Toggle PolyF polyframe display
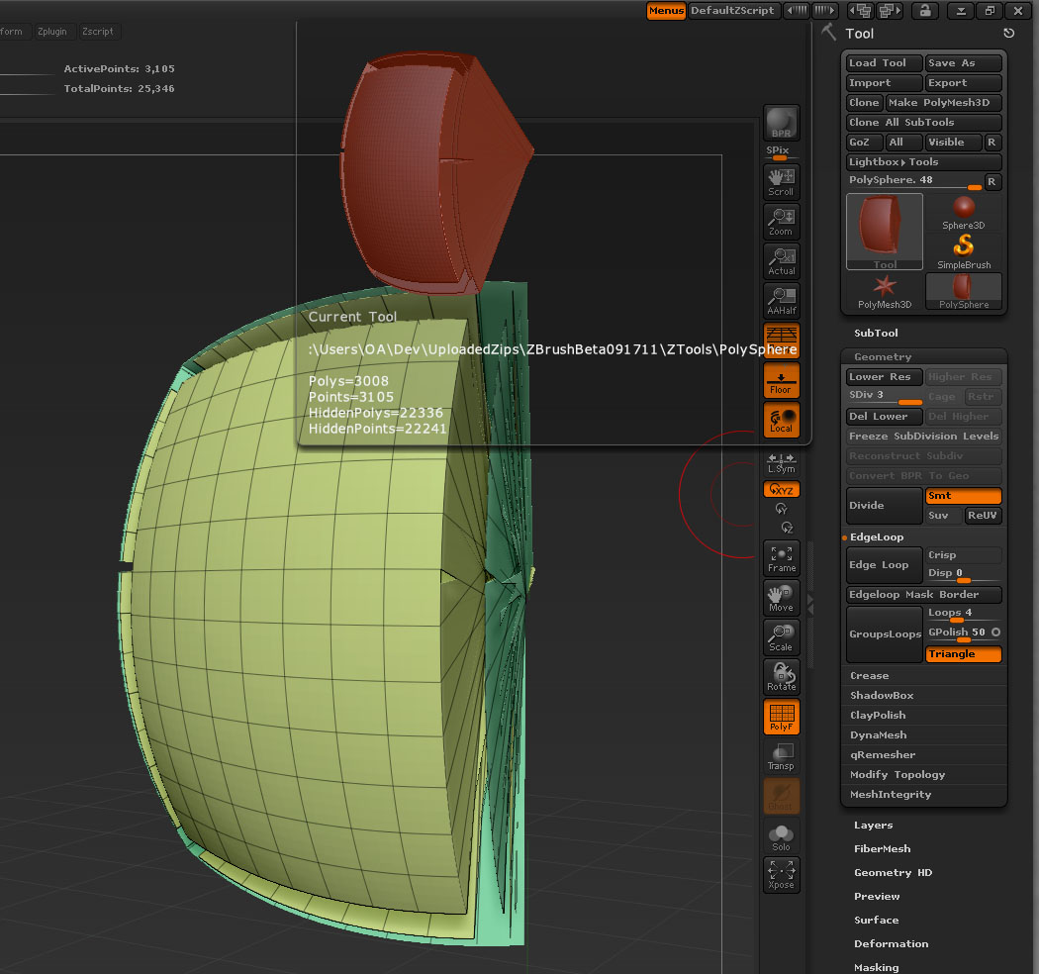 [x=782, y=717]
